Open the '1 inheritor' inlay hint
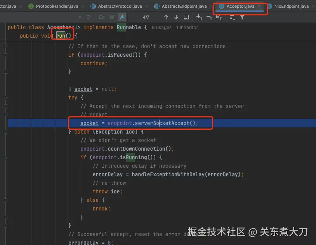The image size is (316, 245). tap(187, 28)
